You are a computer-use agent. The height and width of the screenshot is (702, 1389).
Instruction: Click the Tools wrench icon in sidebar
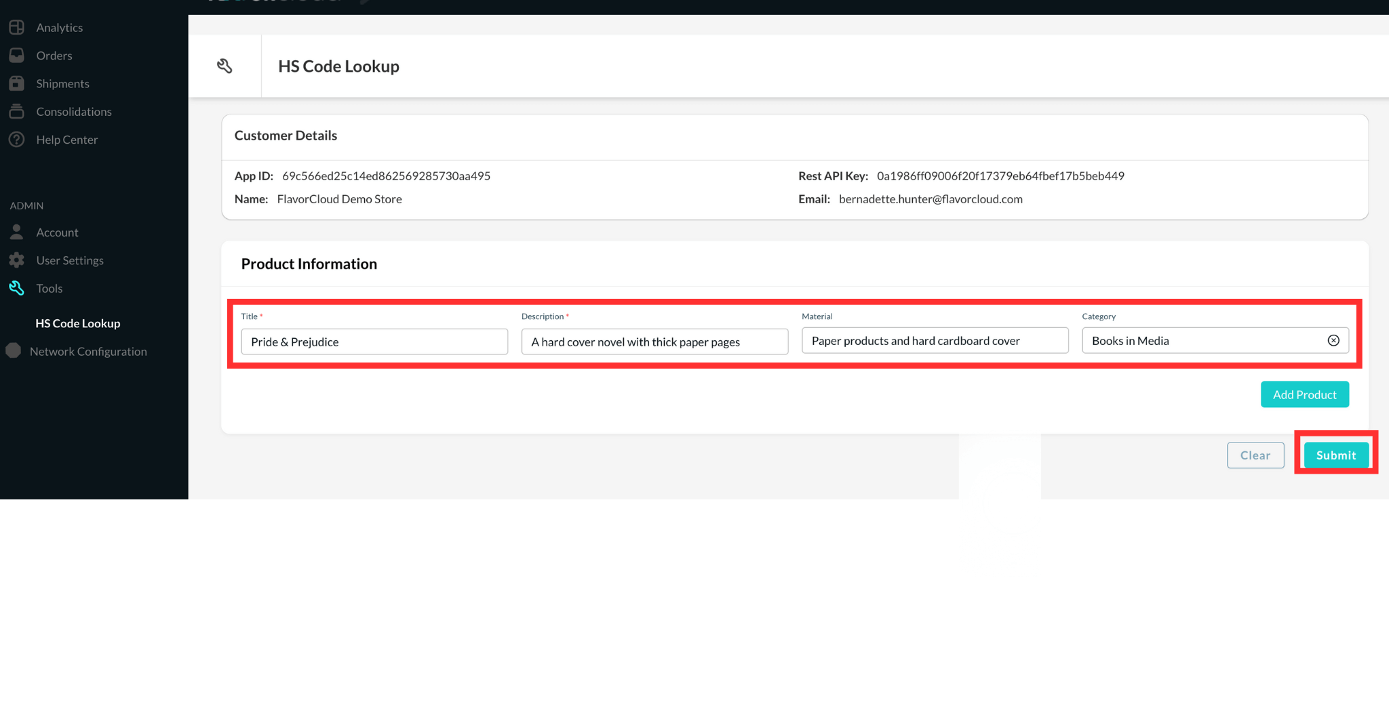click(x=17, y=288)
